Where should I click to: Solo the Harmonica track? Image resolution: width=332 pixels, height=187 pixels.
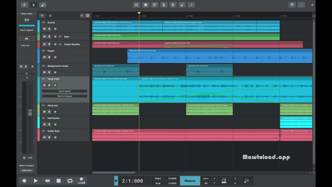(49, 125)
